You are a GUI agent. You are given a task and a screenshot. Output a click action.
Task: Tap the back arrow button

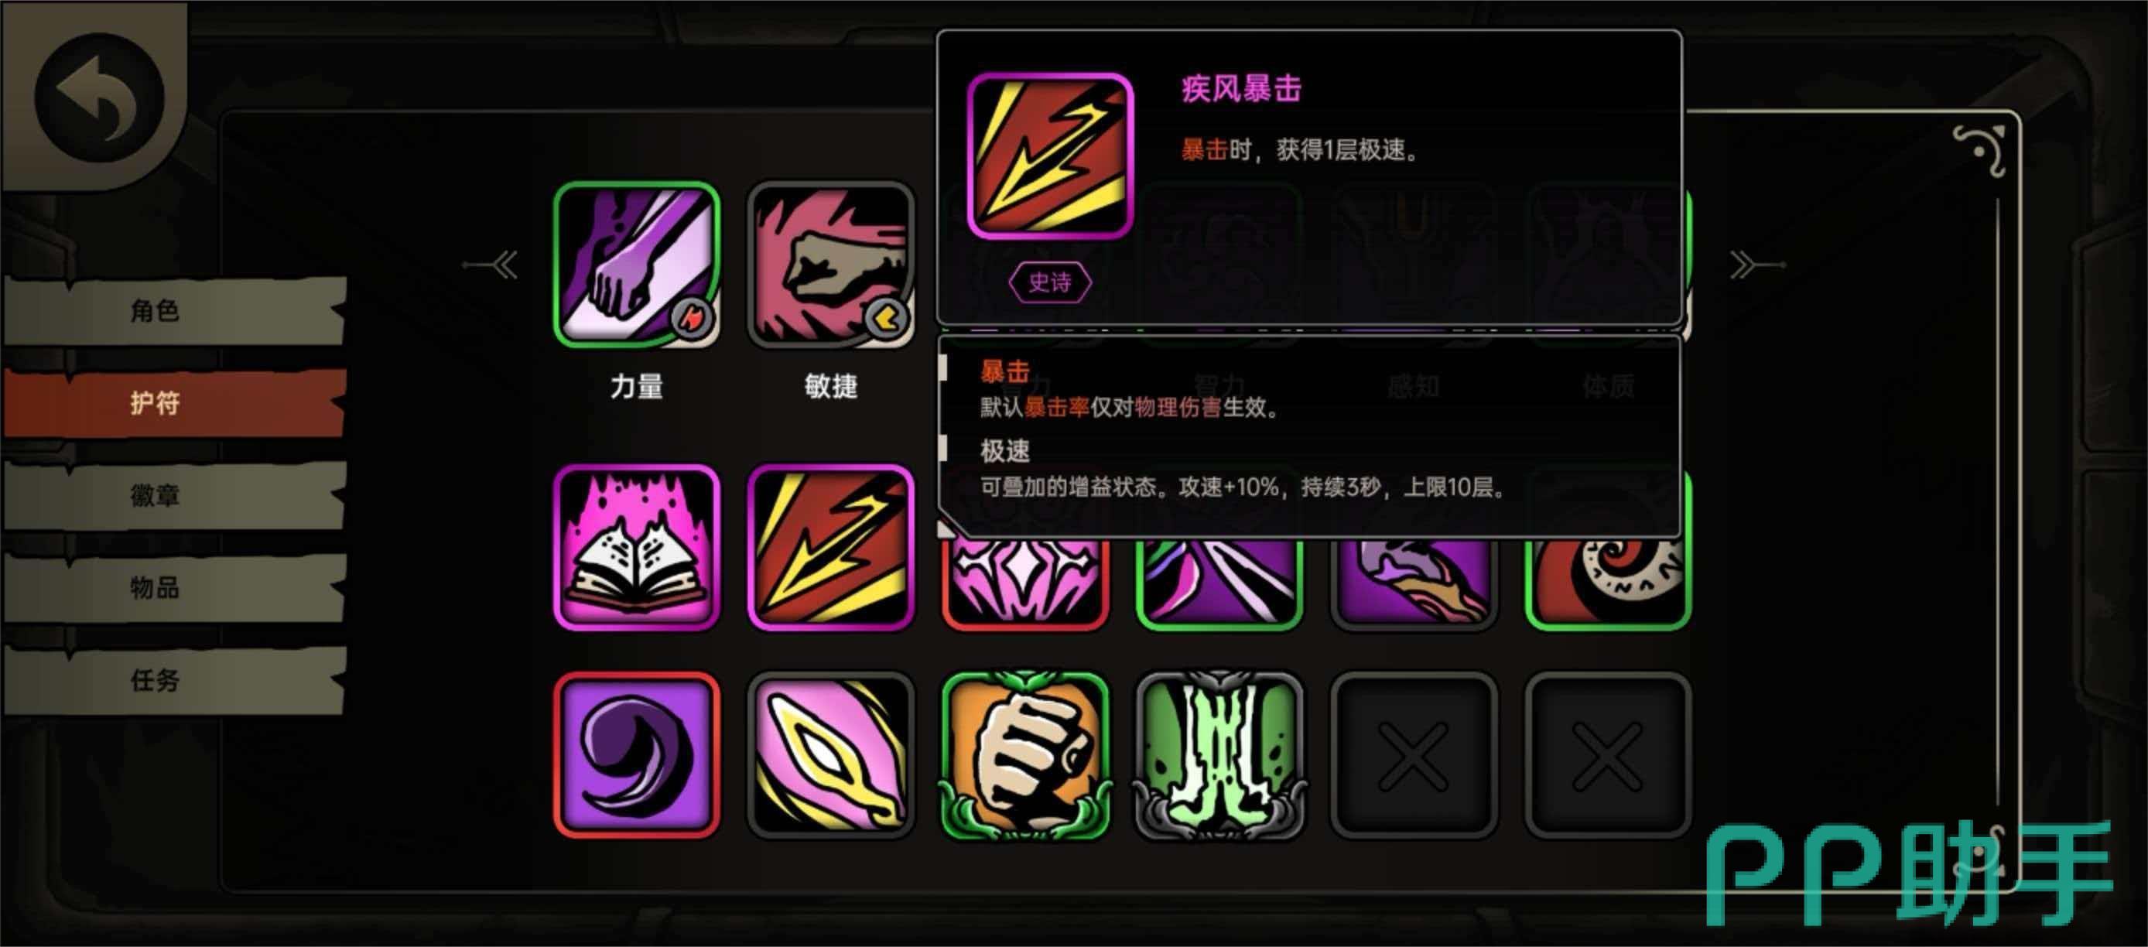(99, 97)
